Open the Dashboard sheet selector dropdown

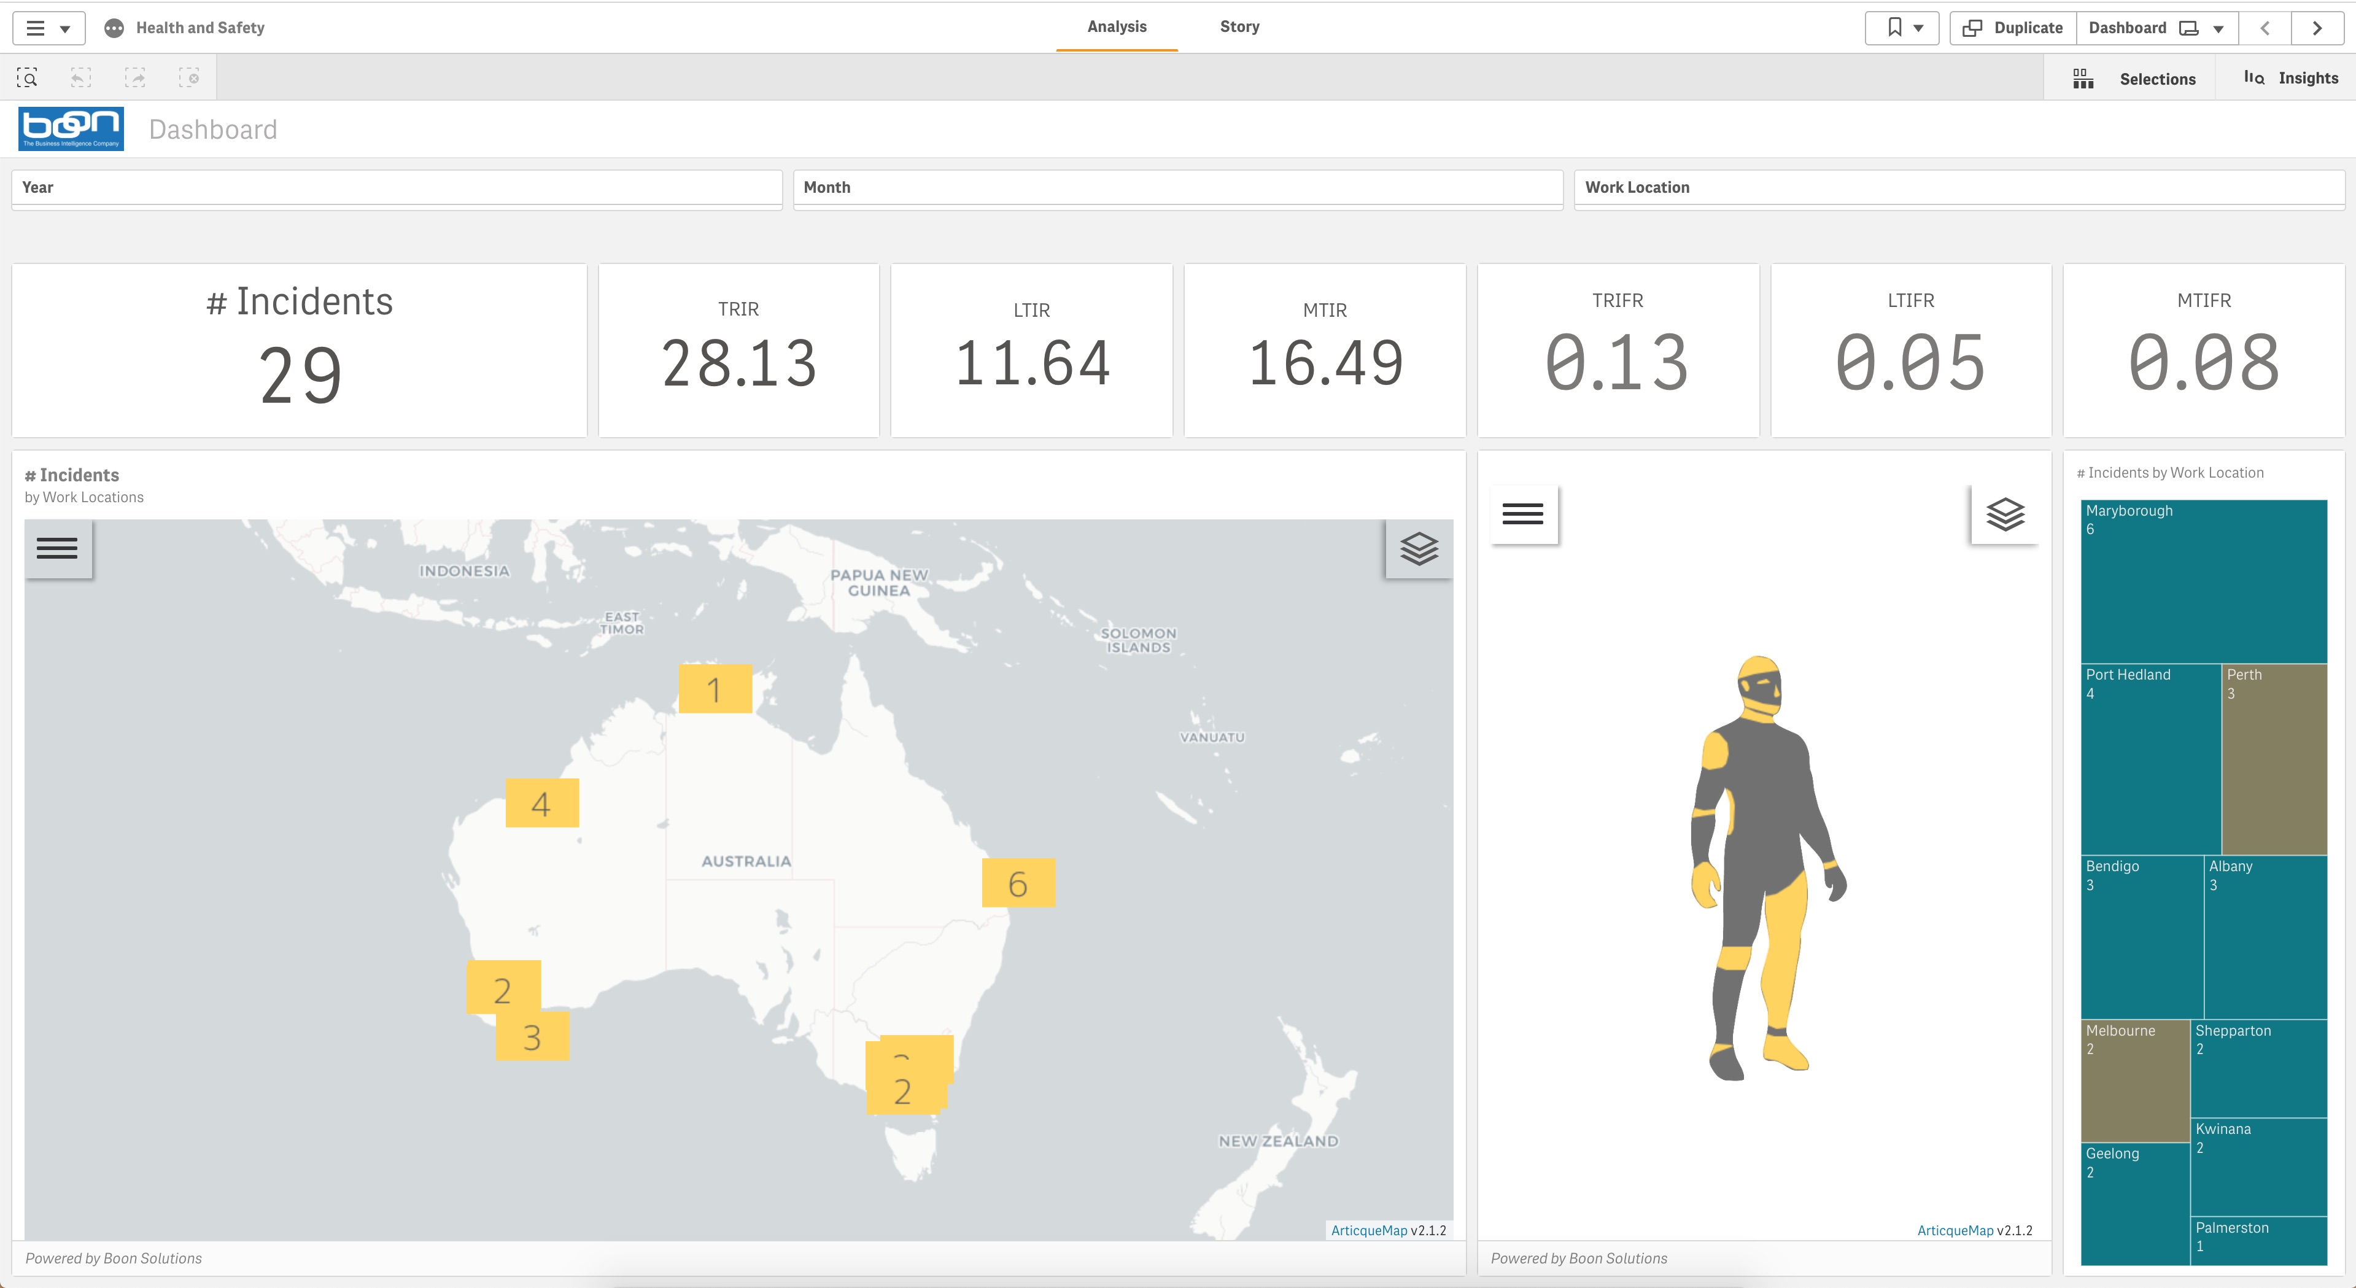(2156, 28)
